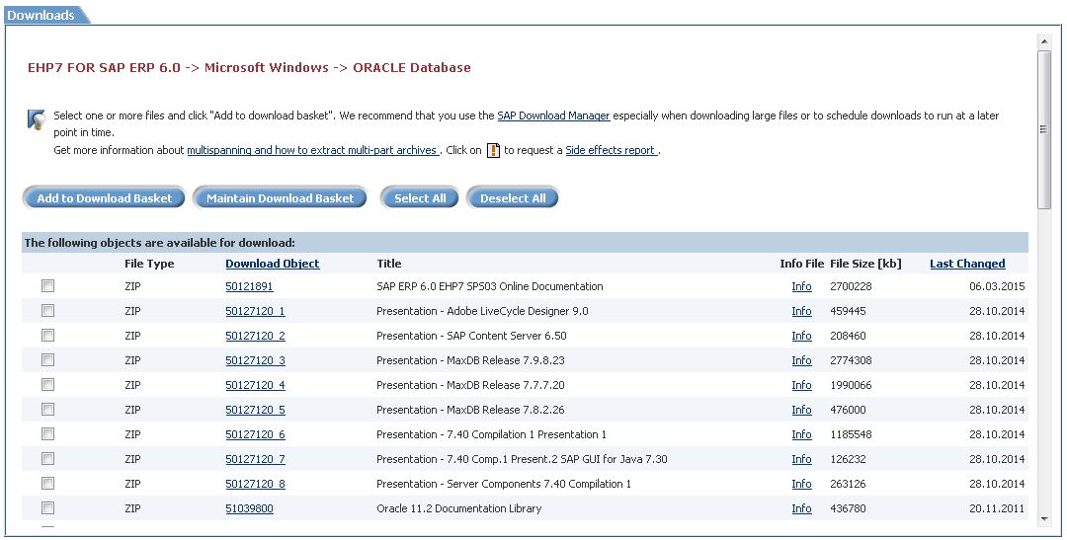The image size is (1067, 540).
Task: Open Info for MaxDB Release 7.9.8.23
Action: pyautogui.click(x=801, y=360)
